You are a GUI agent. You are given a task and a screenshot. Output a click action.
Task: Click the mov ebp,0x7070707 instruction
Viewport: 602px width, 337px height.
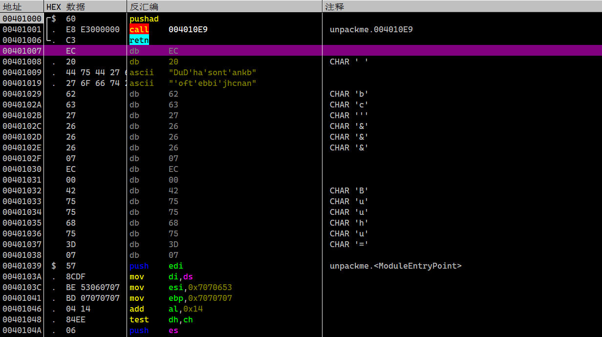[x=180, y=298]
